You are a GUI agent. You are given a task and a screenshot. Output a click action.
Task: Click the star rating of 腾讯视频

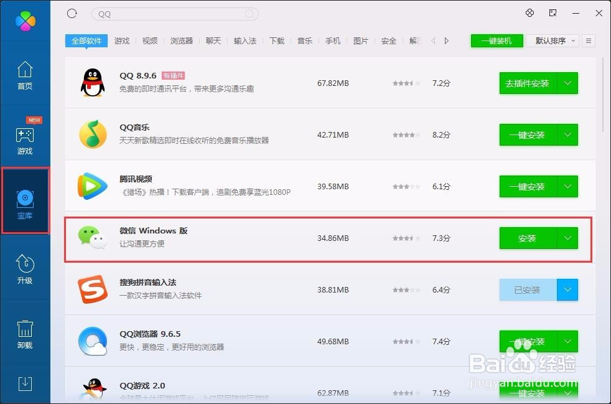coord(406,186)
